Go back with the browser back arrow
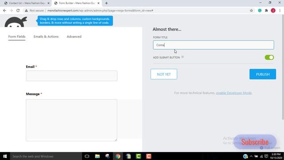 click(4, 11)
